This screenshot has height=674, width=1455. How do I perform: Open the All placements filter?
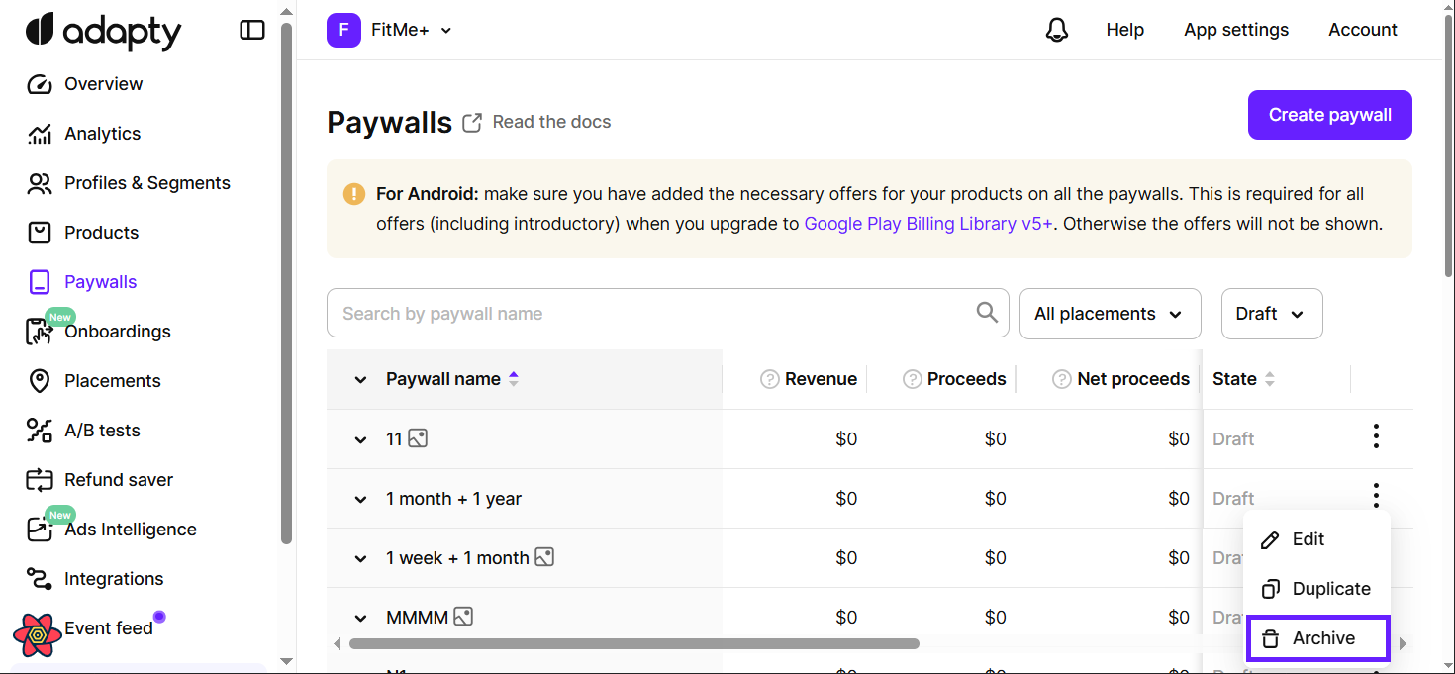[x=1110, y=313]
